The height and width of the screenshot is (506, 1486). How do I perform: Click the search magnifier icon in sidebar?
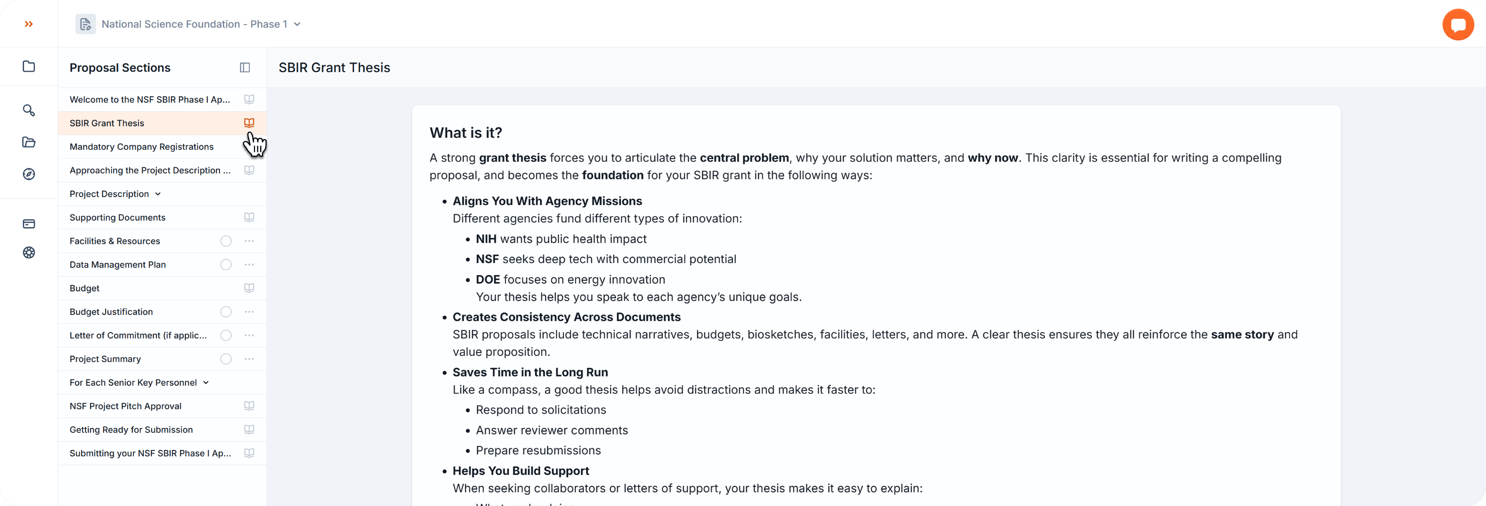coord(29,110)
